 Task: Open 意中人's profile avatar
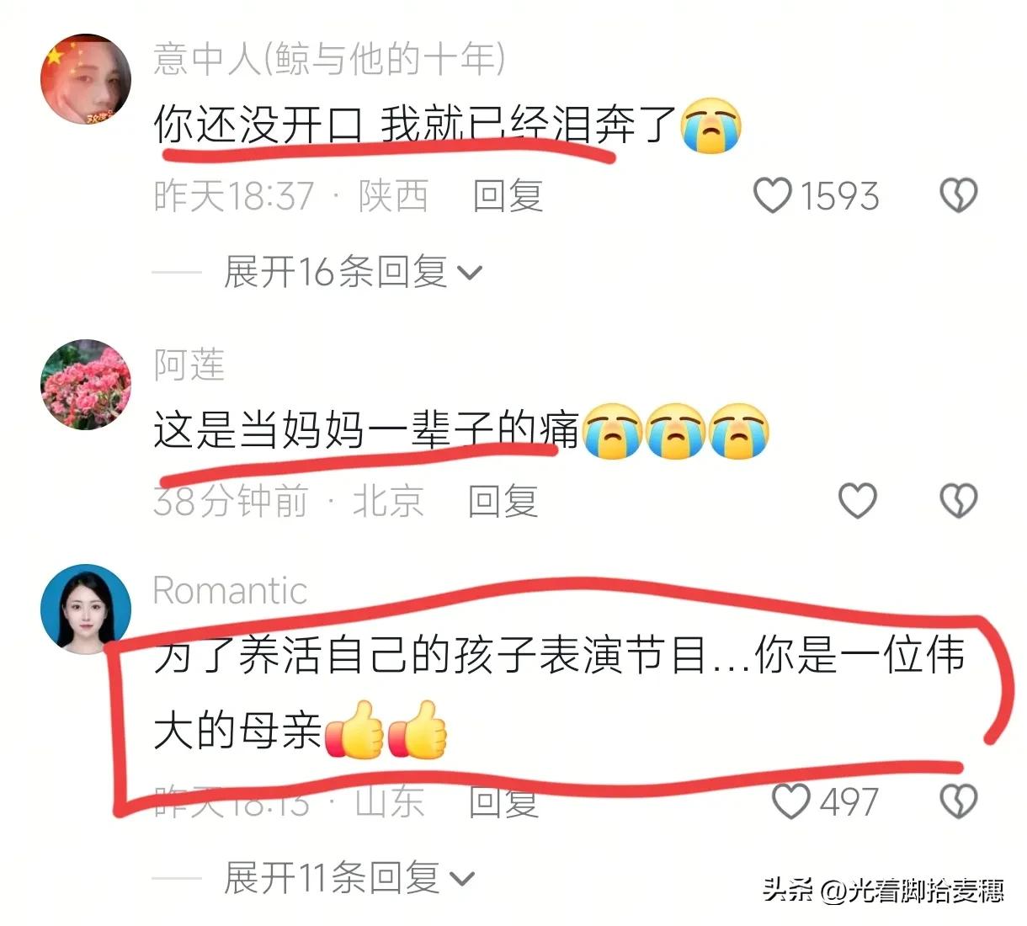click(86, 80)
